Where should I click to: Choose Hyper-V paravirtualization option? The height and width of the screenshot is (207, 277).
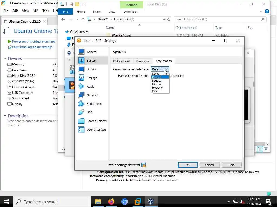[160, 88]
